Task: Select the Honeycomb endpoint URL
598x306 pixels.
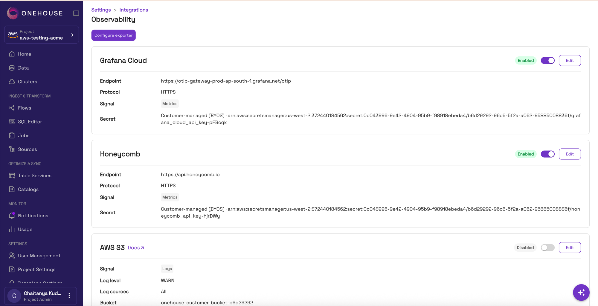Action: (x=190, y=174)
